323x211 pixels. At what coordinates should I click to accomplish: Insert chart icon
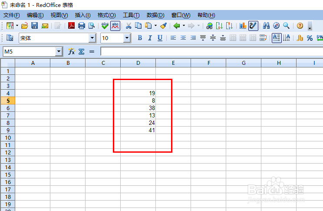click(243, 26)
